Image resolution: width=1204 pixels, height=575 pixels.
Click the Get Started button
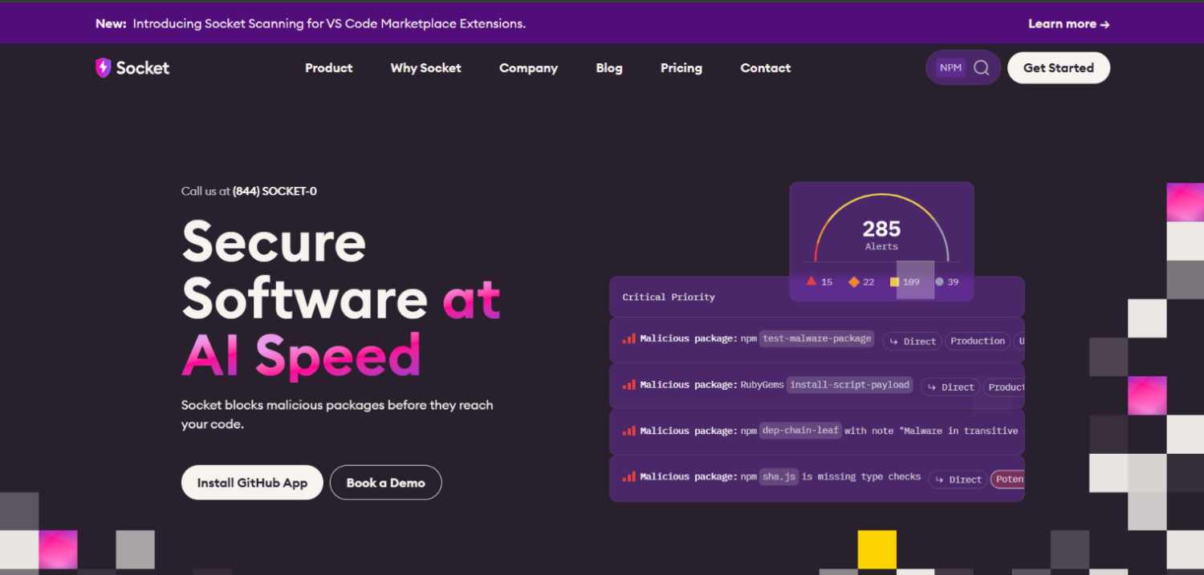coord(1059,67)
